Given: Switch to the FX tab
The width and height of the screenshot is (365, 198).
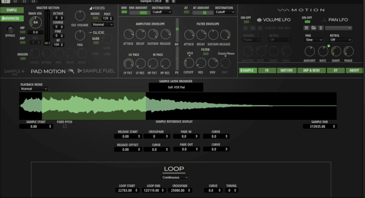Looking at the screenshot, I should coord(266,70).
